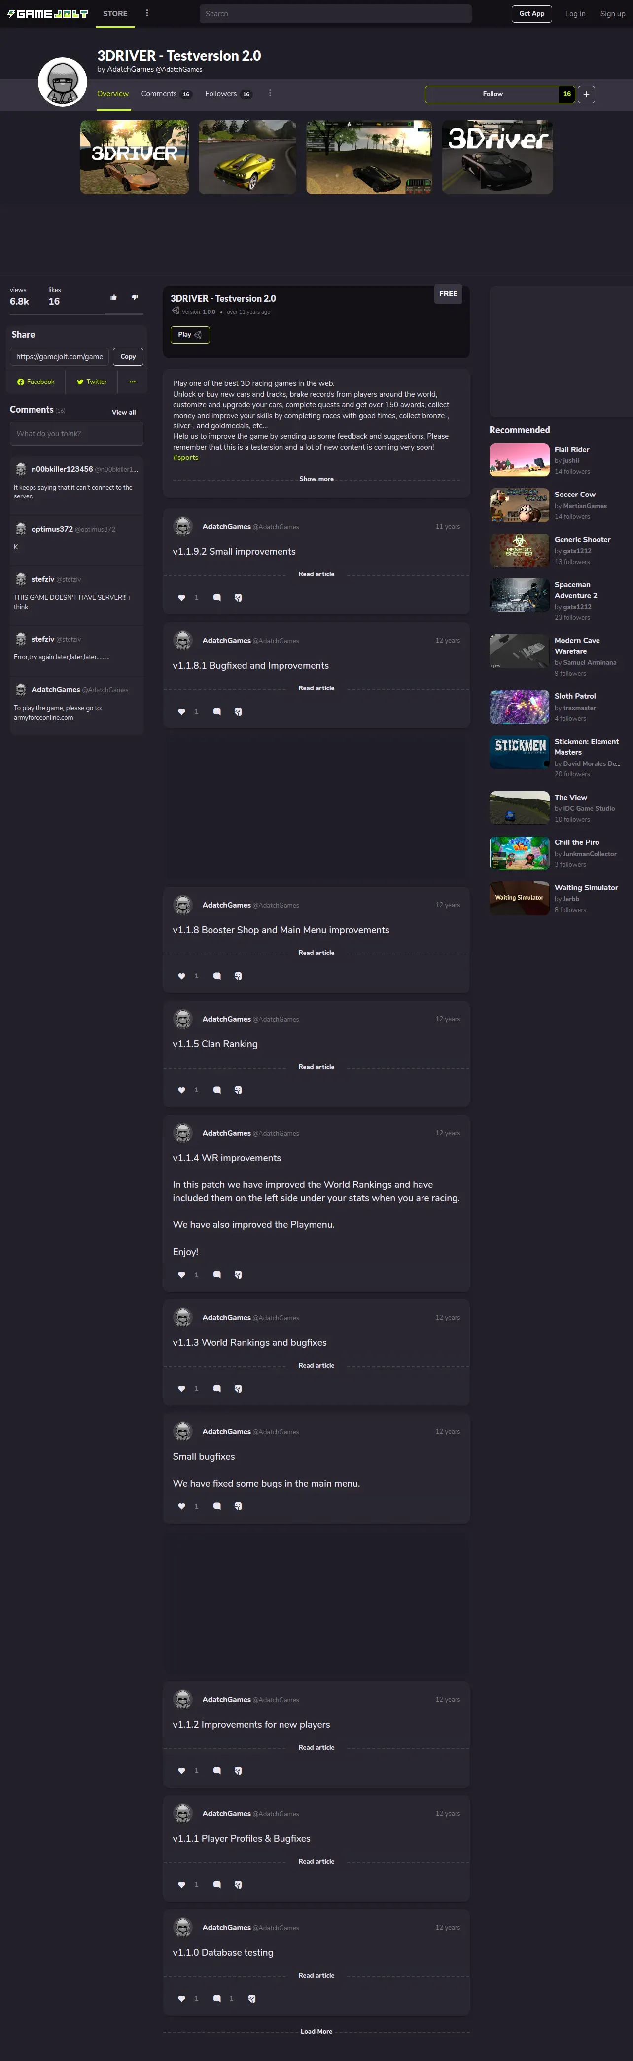Place sticker on v1.1.8 Booster Shop post
633x2061 pixels.
[238, 976]
